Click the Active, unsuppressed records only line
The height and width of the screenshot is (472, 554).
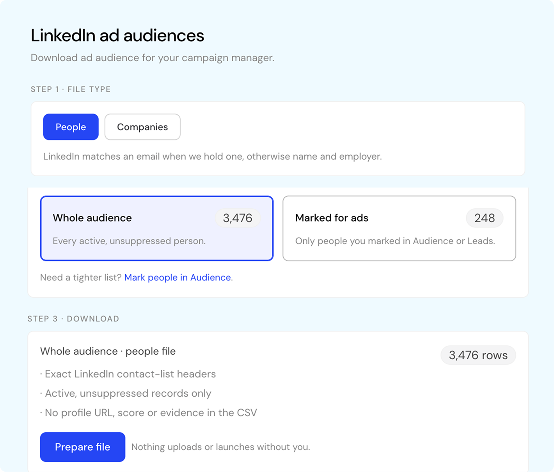click(x=126, y=393)
